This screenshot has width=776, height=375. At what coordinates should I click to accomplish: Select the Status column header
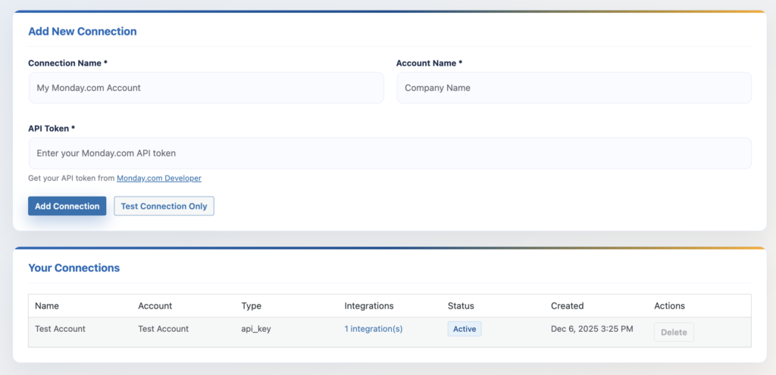[x=461, y=306]
